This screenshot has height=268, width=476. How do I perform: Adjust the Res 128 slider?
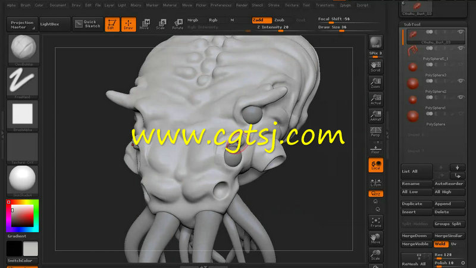coord(449,255)
